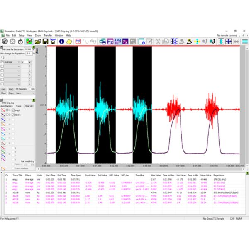Open the fourth filter row dropdown

(12, 75)
